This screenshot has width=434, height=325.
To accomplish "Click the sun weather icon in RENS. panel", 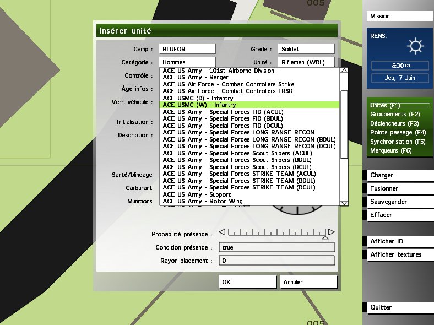I will click(415, 46).
